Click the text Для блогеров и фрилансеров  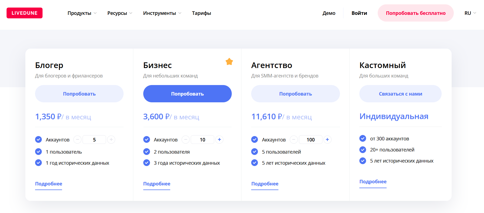[x=69, y=76]
